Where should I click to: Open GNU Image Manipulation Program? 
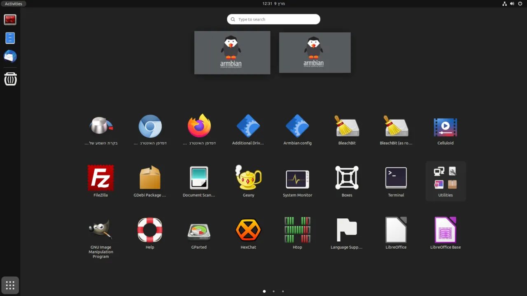pos(100,230)
